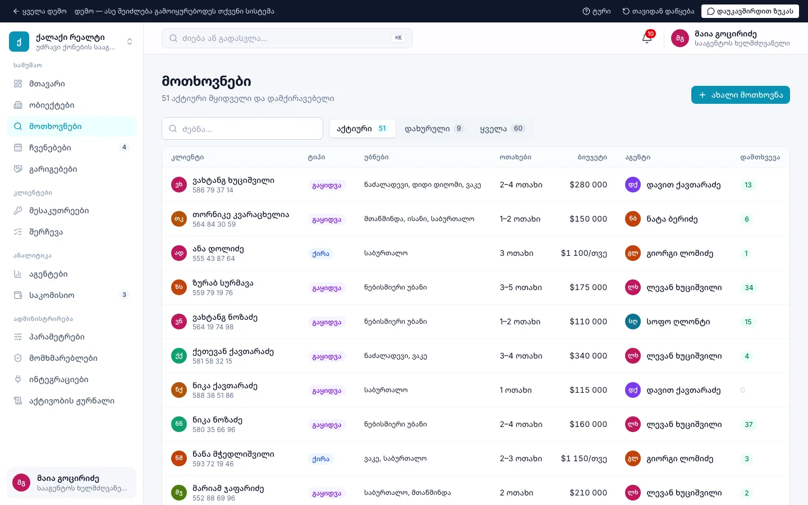808x505 pixels.
Task: Open ვახტანგ ხუციშვილი request row
Action: pyautogui.click(x=475, y=185)
